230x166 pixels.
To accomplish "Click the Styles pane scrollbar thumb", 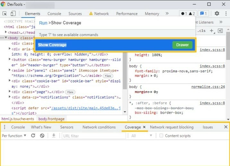I will pos(228,46).
